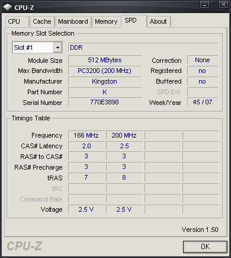Click the Module Size label
This screenshot has height=258, width=231.
(x=45, y=60)
